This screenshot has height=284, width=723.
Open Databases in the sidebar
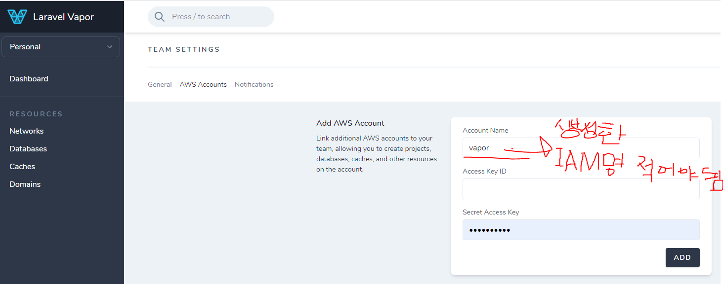pos(28,149)
